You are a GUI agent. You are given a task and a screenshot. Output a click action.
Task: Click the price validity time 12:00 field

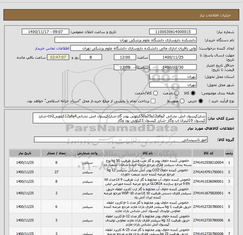125,67
